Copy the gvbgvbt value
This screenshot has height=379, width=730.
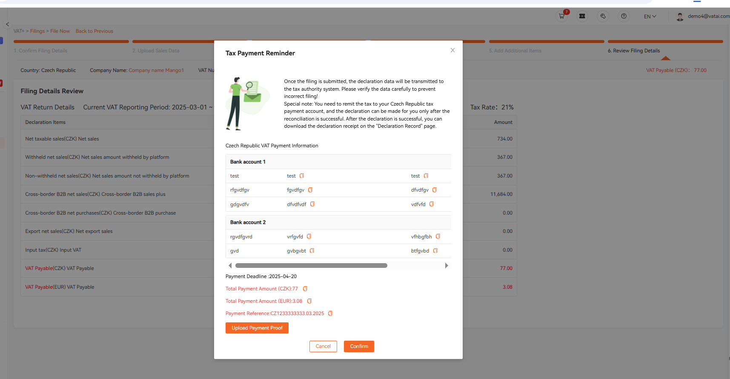point(312,251)
